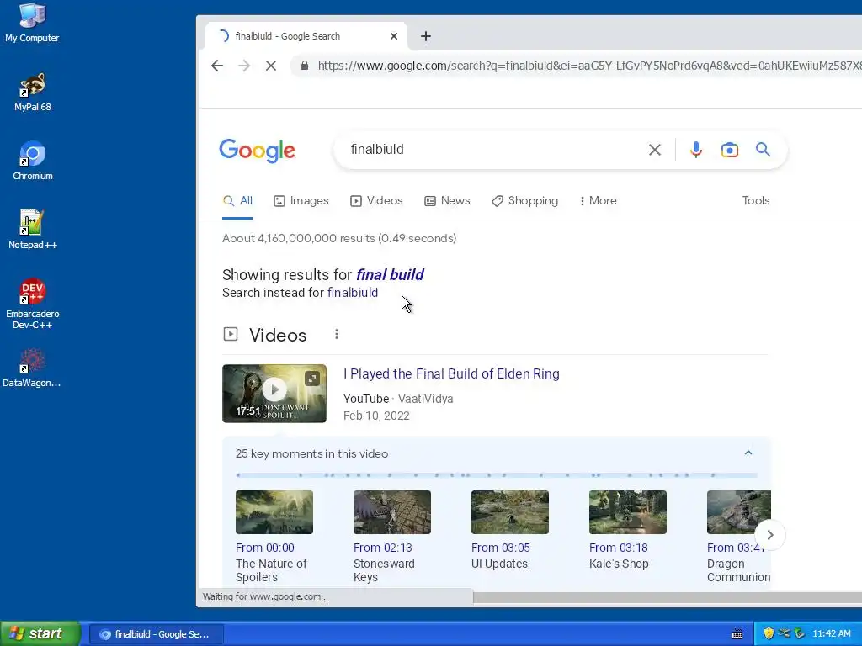Screen dimensions: 862x646
Task: Go to Google homepage via logo
Action: tap(258, 151)
